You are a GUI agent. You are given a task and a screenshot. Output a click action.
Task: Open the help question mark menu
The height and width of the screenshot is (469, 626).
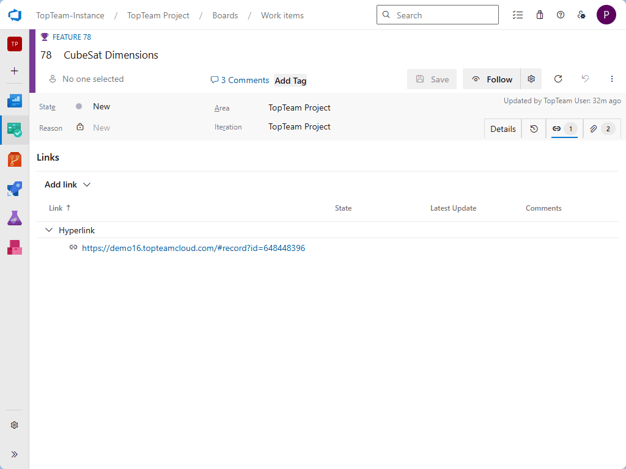[560, 15]
